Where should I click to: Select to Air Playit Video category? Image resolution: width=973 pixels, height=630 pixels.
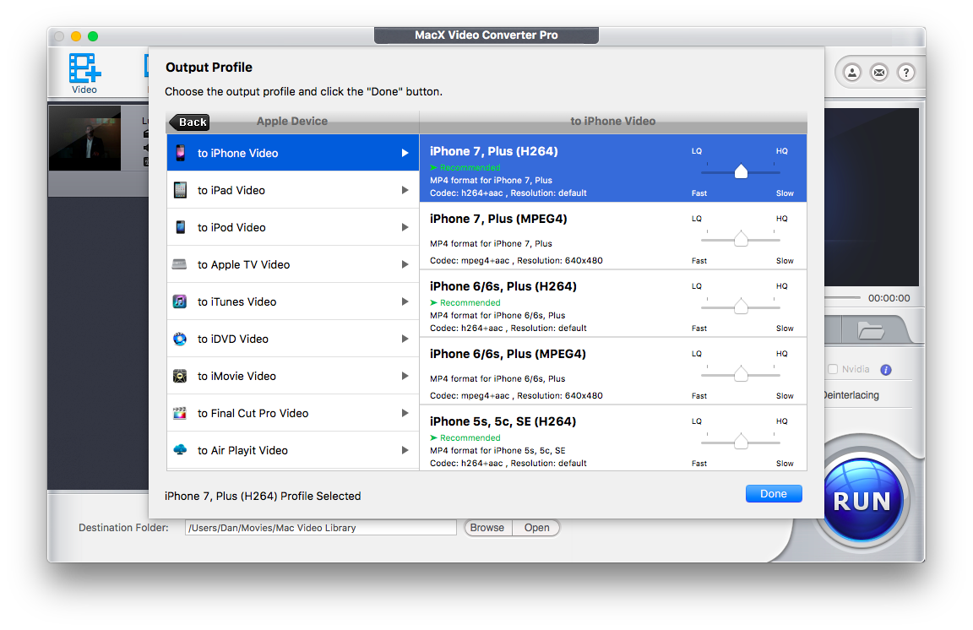click(293, 451)
